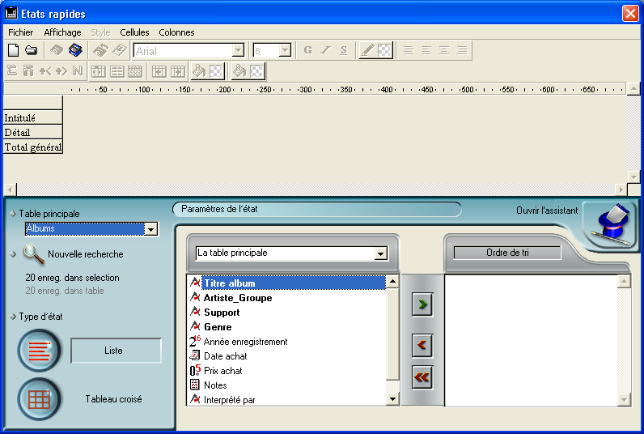Click the single red left arrow button
The height and width of the screenshot is (434, 644).
coord(422,347)
